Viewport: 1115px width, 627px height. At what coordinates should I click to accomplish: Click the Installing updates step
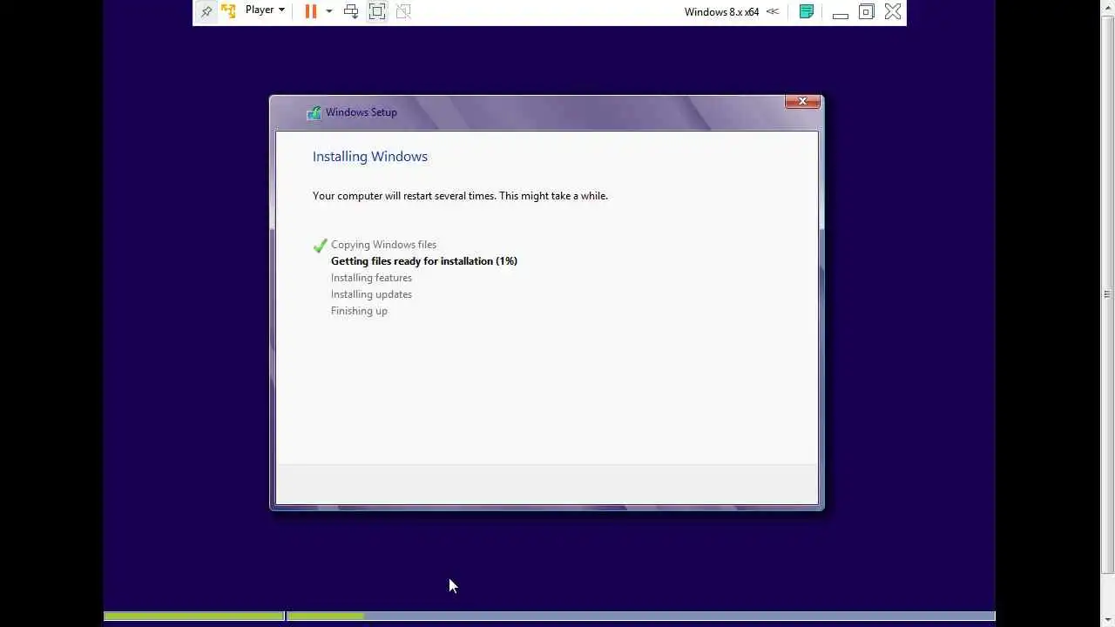click(371, 294)
